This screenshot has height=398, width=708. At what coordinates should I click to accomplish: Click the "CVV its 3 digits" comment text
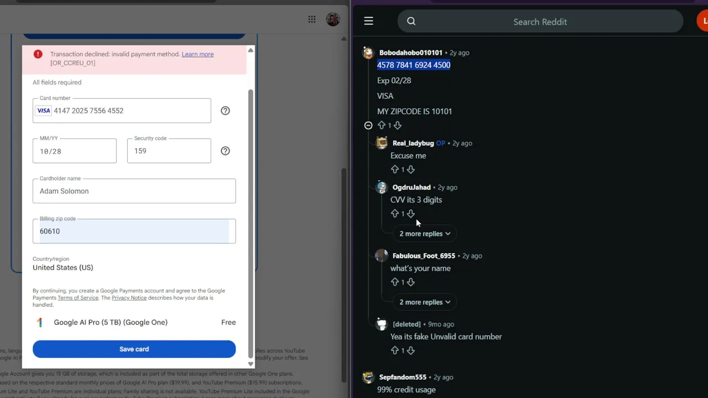(x=416, y=200)
